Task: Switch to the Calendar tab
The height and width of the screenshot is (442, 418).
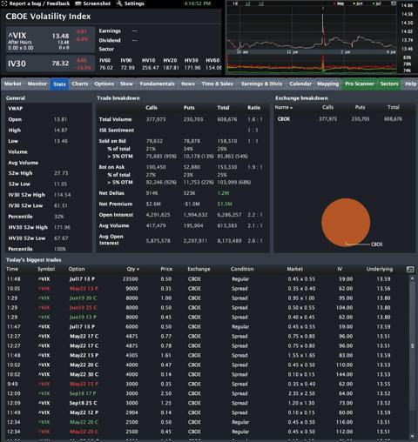Action: (x=300, y=84)
